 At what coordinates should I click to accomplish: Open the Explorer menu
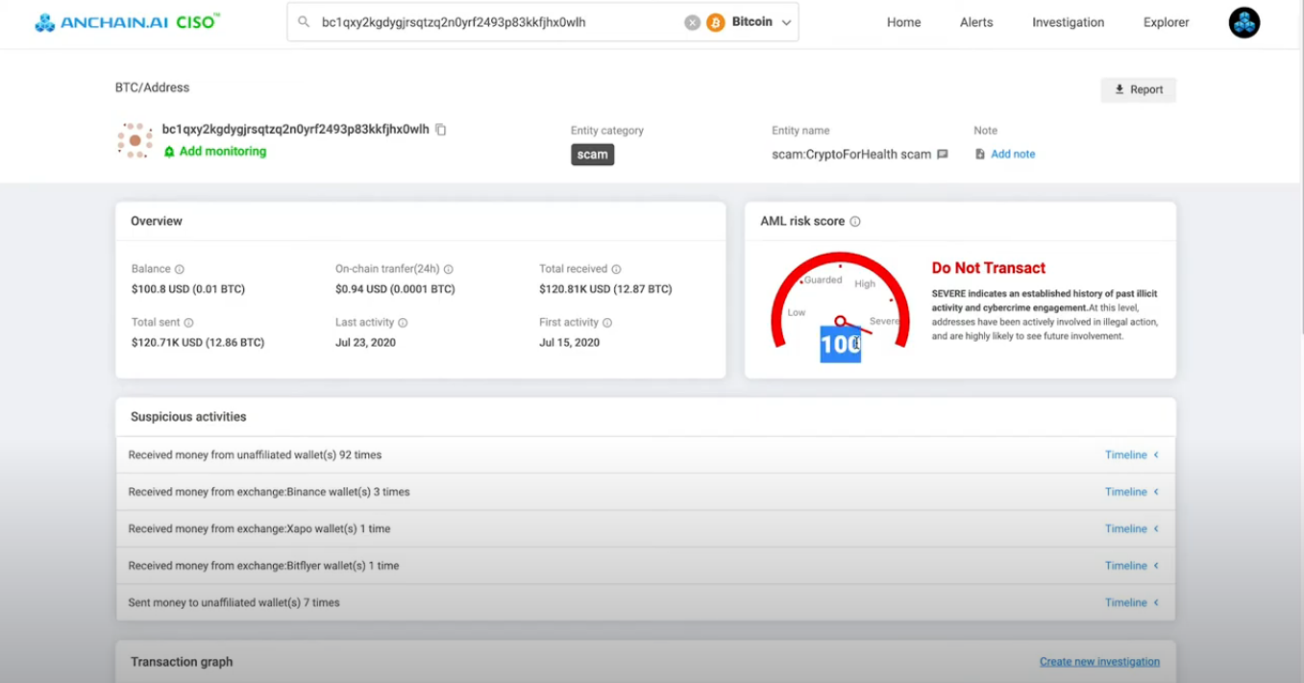tap(1167, 22)
